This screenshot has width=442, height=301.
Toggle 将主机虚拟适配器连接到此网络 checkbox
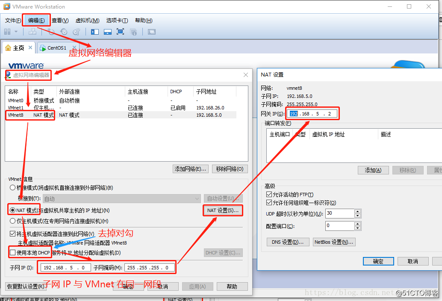point(12,233)
